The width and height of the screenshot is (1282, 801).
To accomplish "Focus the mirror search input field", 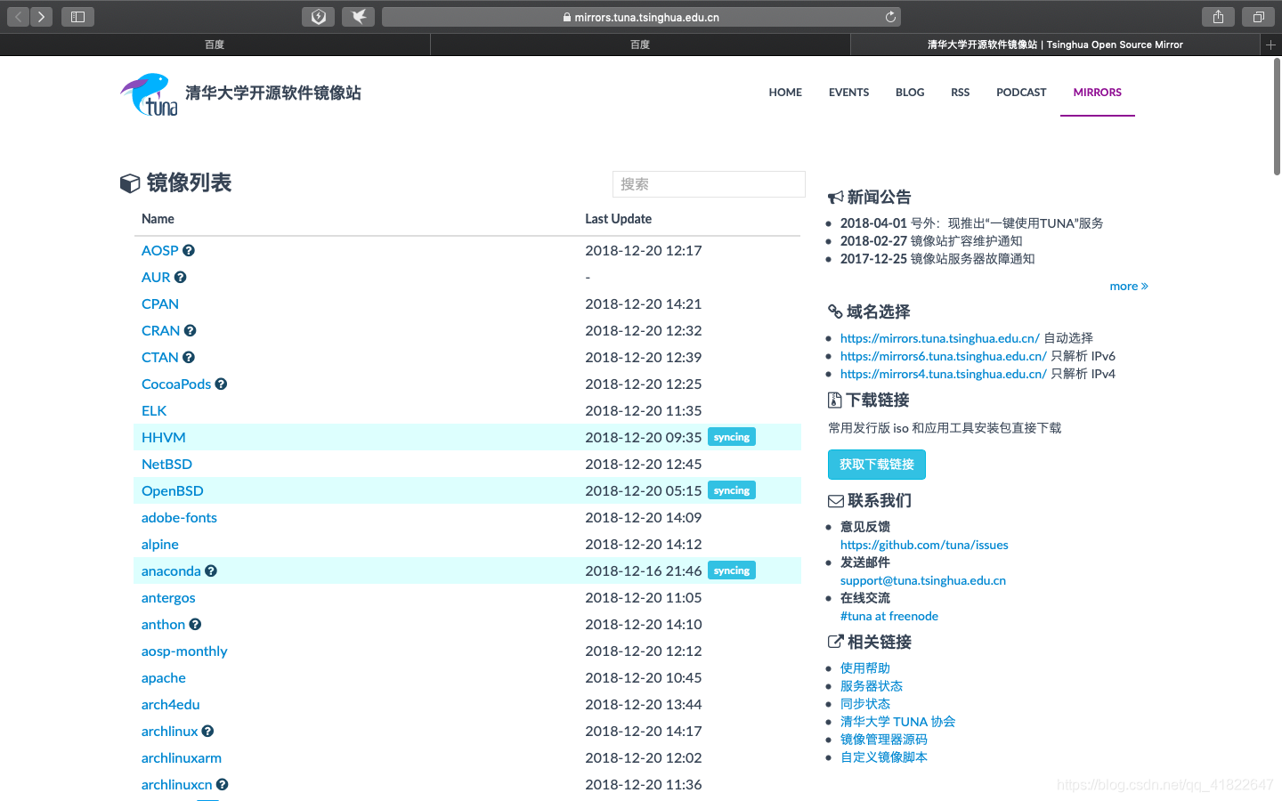I will coord(709,184).
